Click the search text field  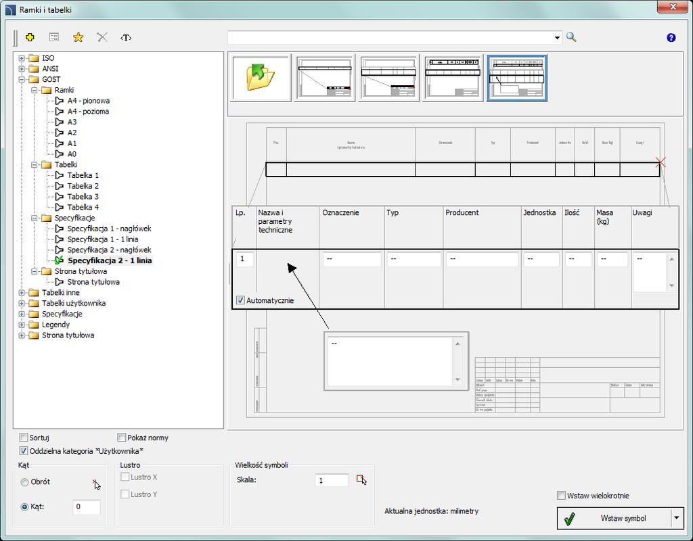click(390, 38)
